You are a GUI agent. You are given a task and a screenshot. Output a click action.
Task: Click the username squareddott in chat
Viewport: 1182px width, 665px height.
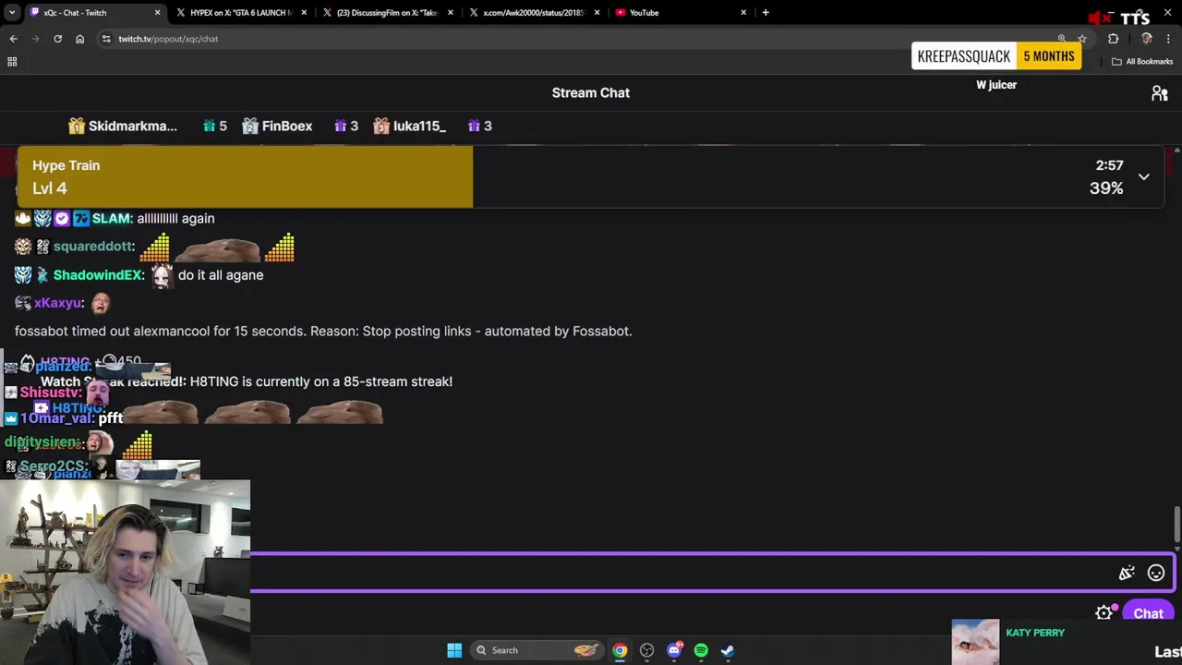tap(93, 247)
